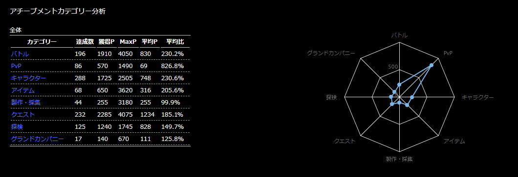Open the PvP category link

pyautogui.click(x=16, y=66)
